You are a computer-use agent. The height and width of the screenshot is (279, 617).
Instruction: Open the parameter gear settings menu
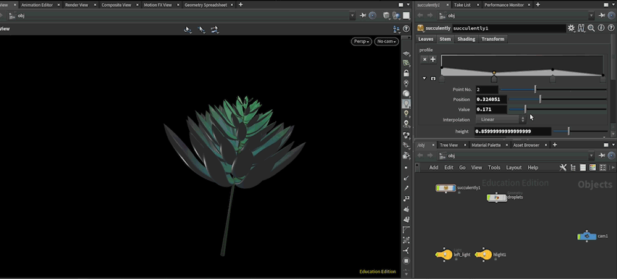point(571,28)
